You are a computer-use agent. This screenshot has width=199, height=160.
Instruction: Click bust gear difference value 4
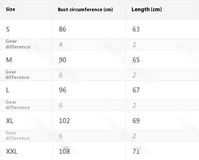pos(61,45)
